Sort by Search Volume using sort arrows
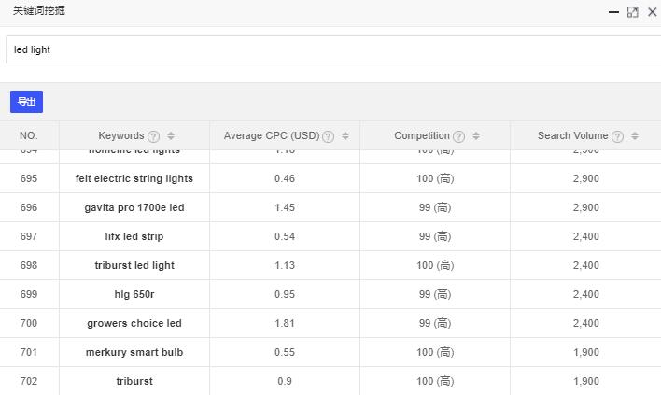Screen dimensions: 661x395 (635, 136)
